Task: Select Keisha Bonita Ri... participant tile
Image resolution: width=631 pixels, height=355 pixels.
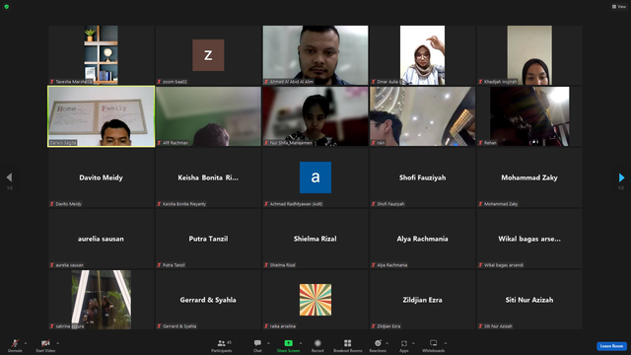Action: (208, 177)
